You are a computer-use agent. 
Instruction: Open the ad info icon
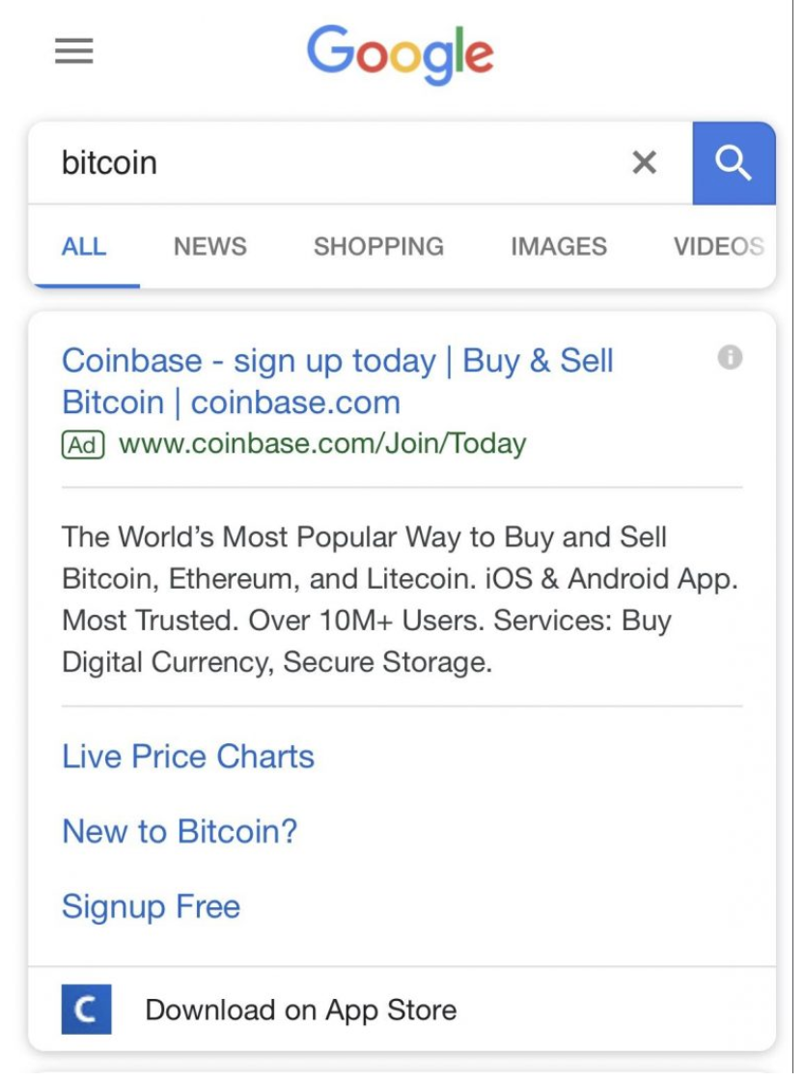[730, 357]
